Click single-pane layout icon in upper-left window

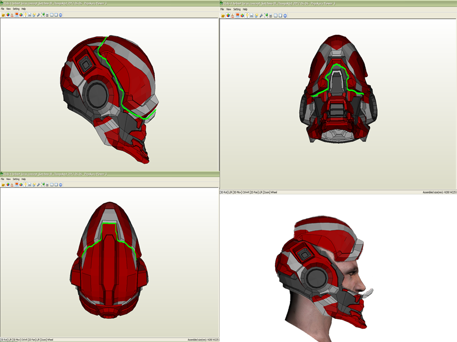pos(56,15)
